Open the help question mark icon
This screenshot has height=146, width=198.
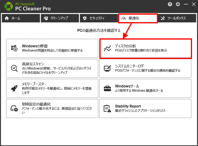(x=170, y=4)
